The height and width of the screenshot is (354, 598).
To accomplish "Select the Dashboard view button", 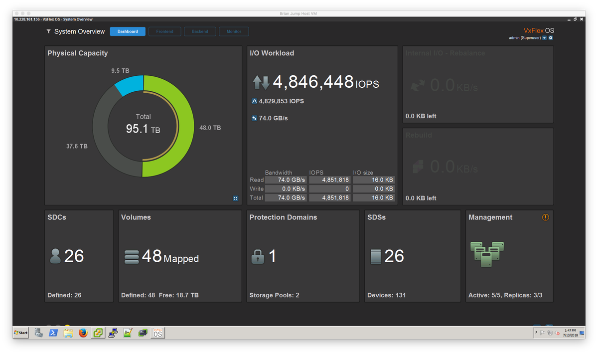I will click(x=127, y=31).
